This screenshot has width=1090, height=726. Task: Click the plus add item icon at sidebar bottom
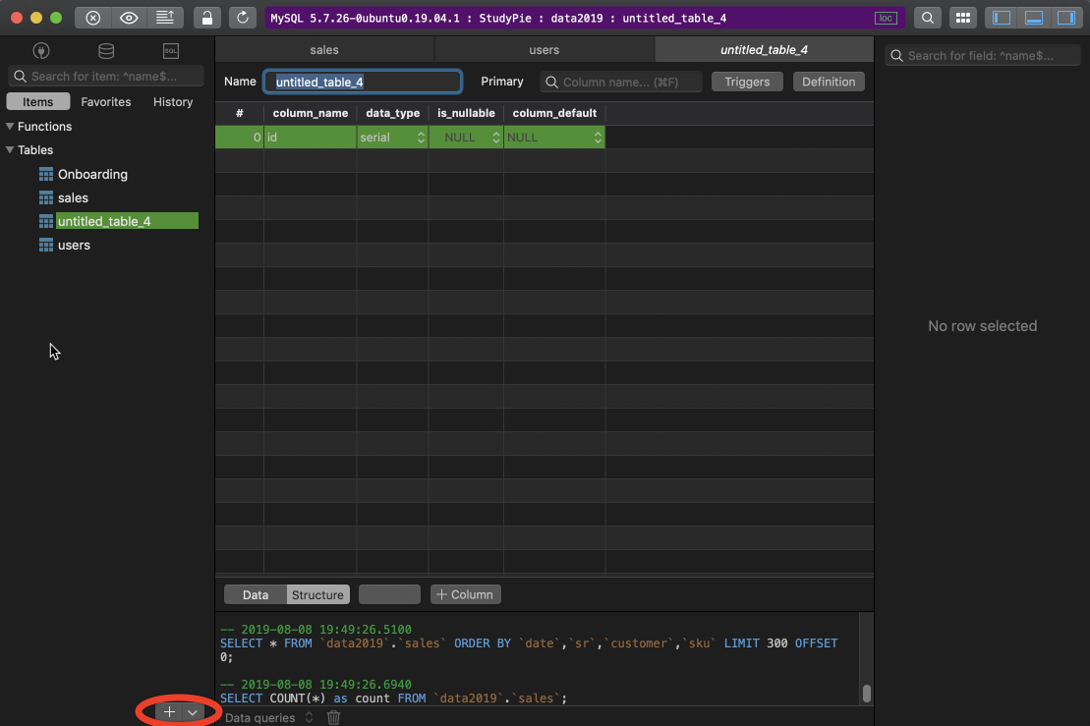pos(169,711)
